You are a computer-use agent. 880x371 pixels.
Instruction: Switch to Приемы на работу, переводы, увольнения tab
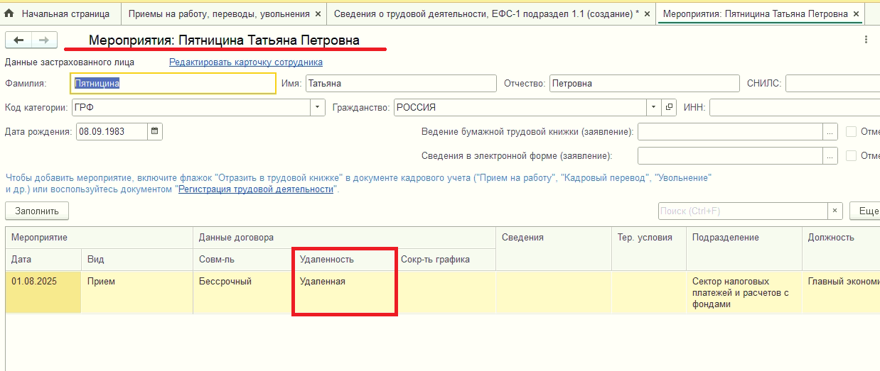(224, 13)
